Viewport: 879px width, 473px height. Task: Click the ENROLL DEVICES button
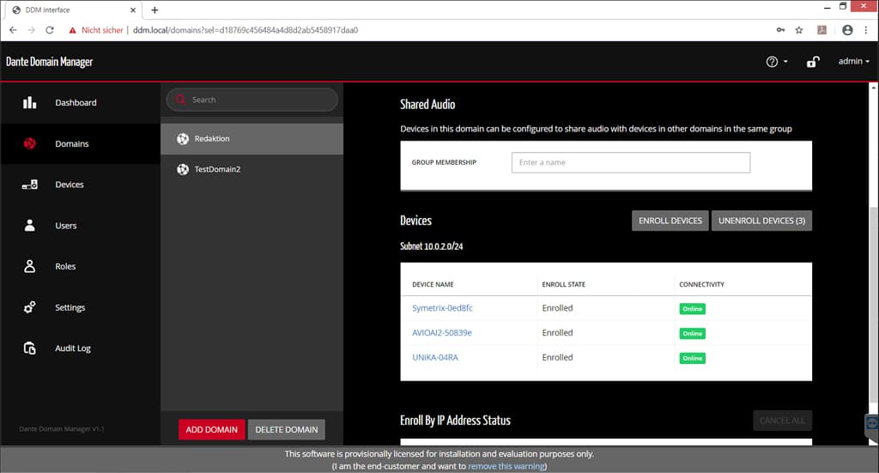click(x=670, y=221)
